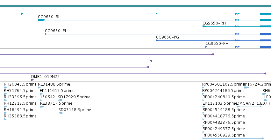Screen dimensions: 271x140
Task: Click the EK113103.5prime EST label
Action: (x=219, y=103)
